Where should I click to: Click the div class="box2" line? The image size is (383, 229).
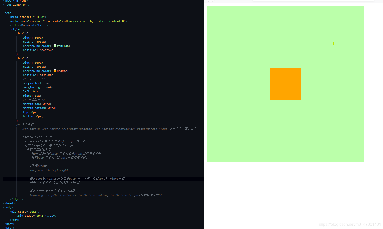(x=36, y=216)
